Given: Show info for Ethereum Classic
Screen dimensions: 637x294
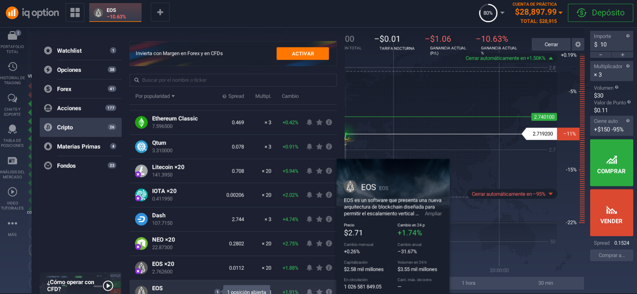Looking at the screenshot, I should point(329,122).
